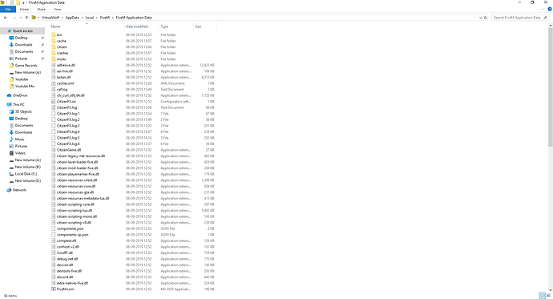Sort by the Type column header
553x299 pixels.
[164, 26]
